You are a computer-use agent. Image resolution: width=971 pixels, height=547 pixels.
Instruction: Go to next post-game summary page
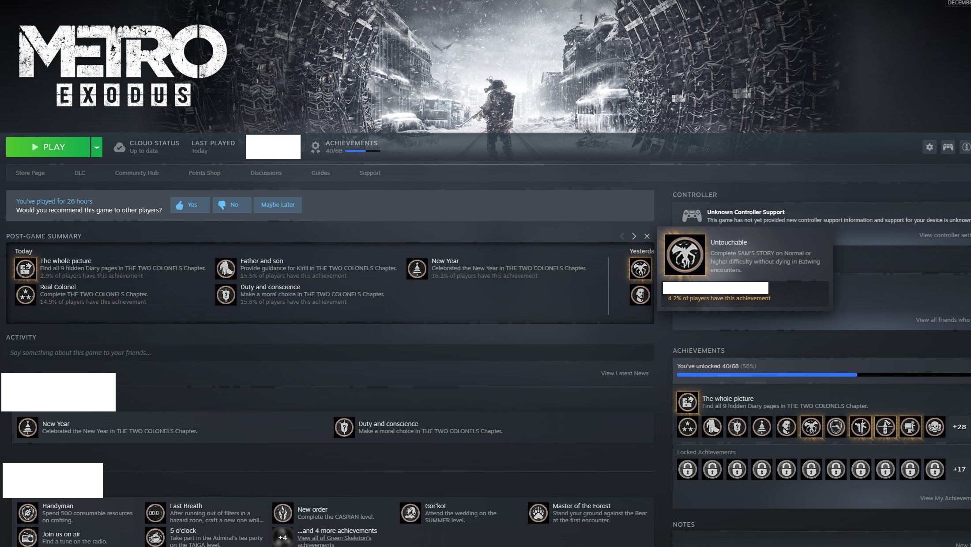click(634, 236)
